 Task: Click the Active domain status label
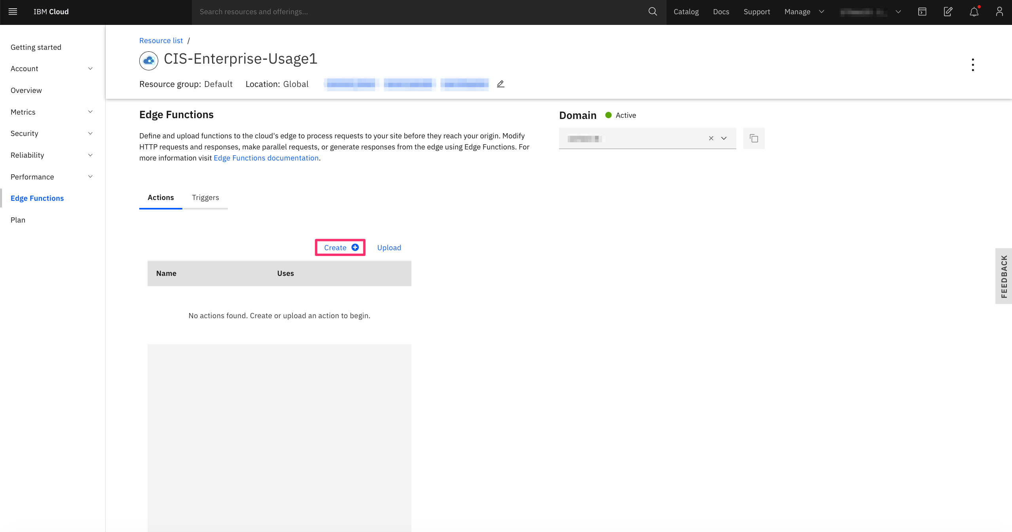[x=626, y=115]
